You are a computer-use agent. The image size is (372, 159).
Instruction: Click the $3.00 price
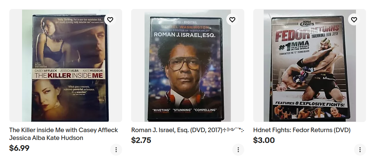click(264, 140)
